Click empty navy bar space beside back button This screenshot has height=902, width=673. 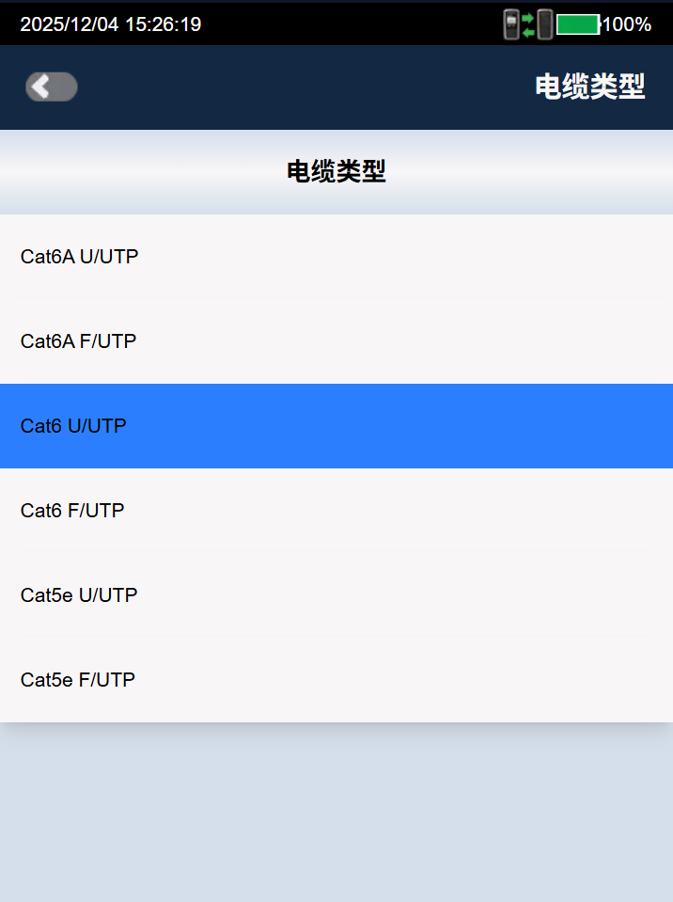[x=282, y=87]
